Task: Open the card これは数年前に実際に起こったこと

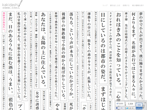Action: coord(51,60)
